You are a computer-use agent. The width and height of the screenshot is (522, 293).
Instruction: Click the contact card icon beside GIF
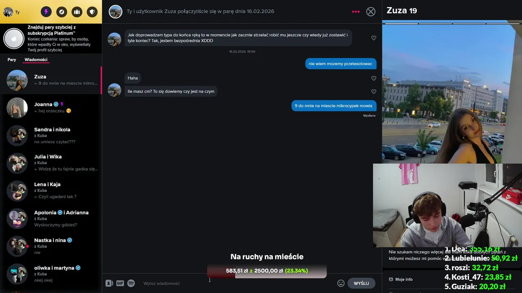point(109,283)
